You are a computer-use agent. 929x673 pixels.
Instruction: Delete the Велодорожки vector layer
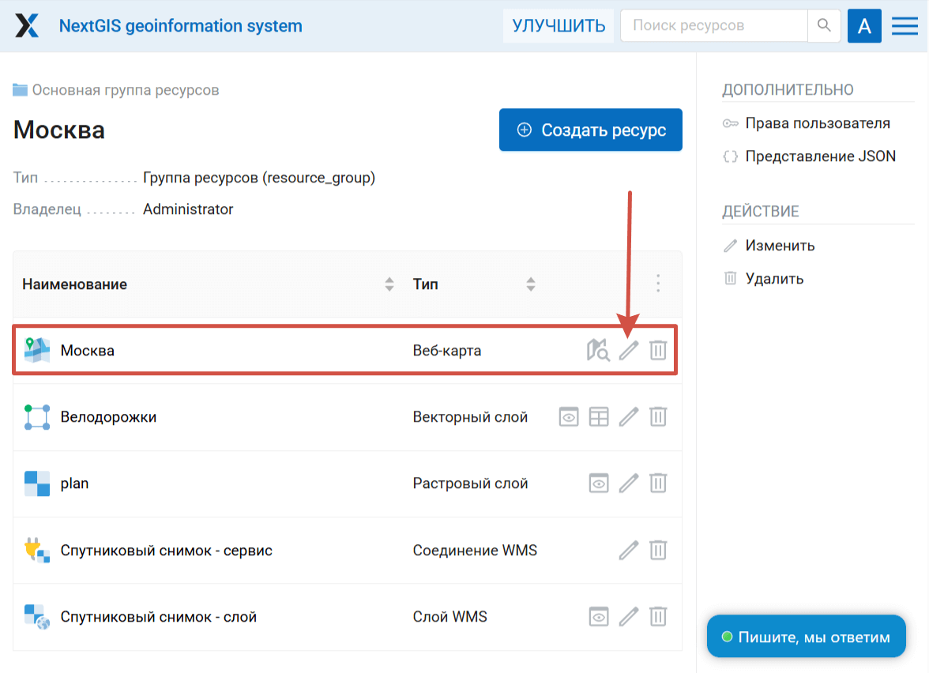point(658,417)
